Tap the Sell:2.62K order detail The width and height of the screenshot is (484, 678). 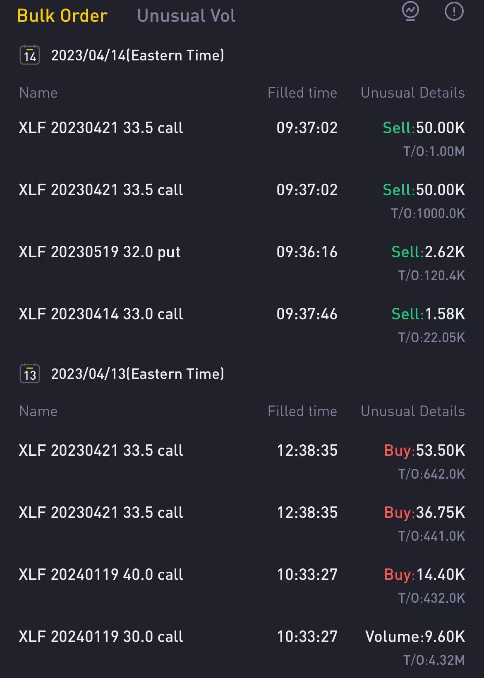tap(428, 252)
